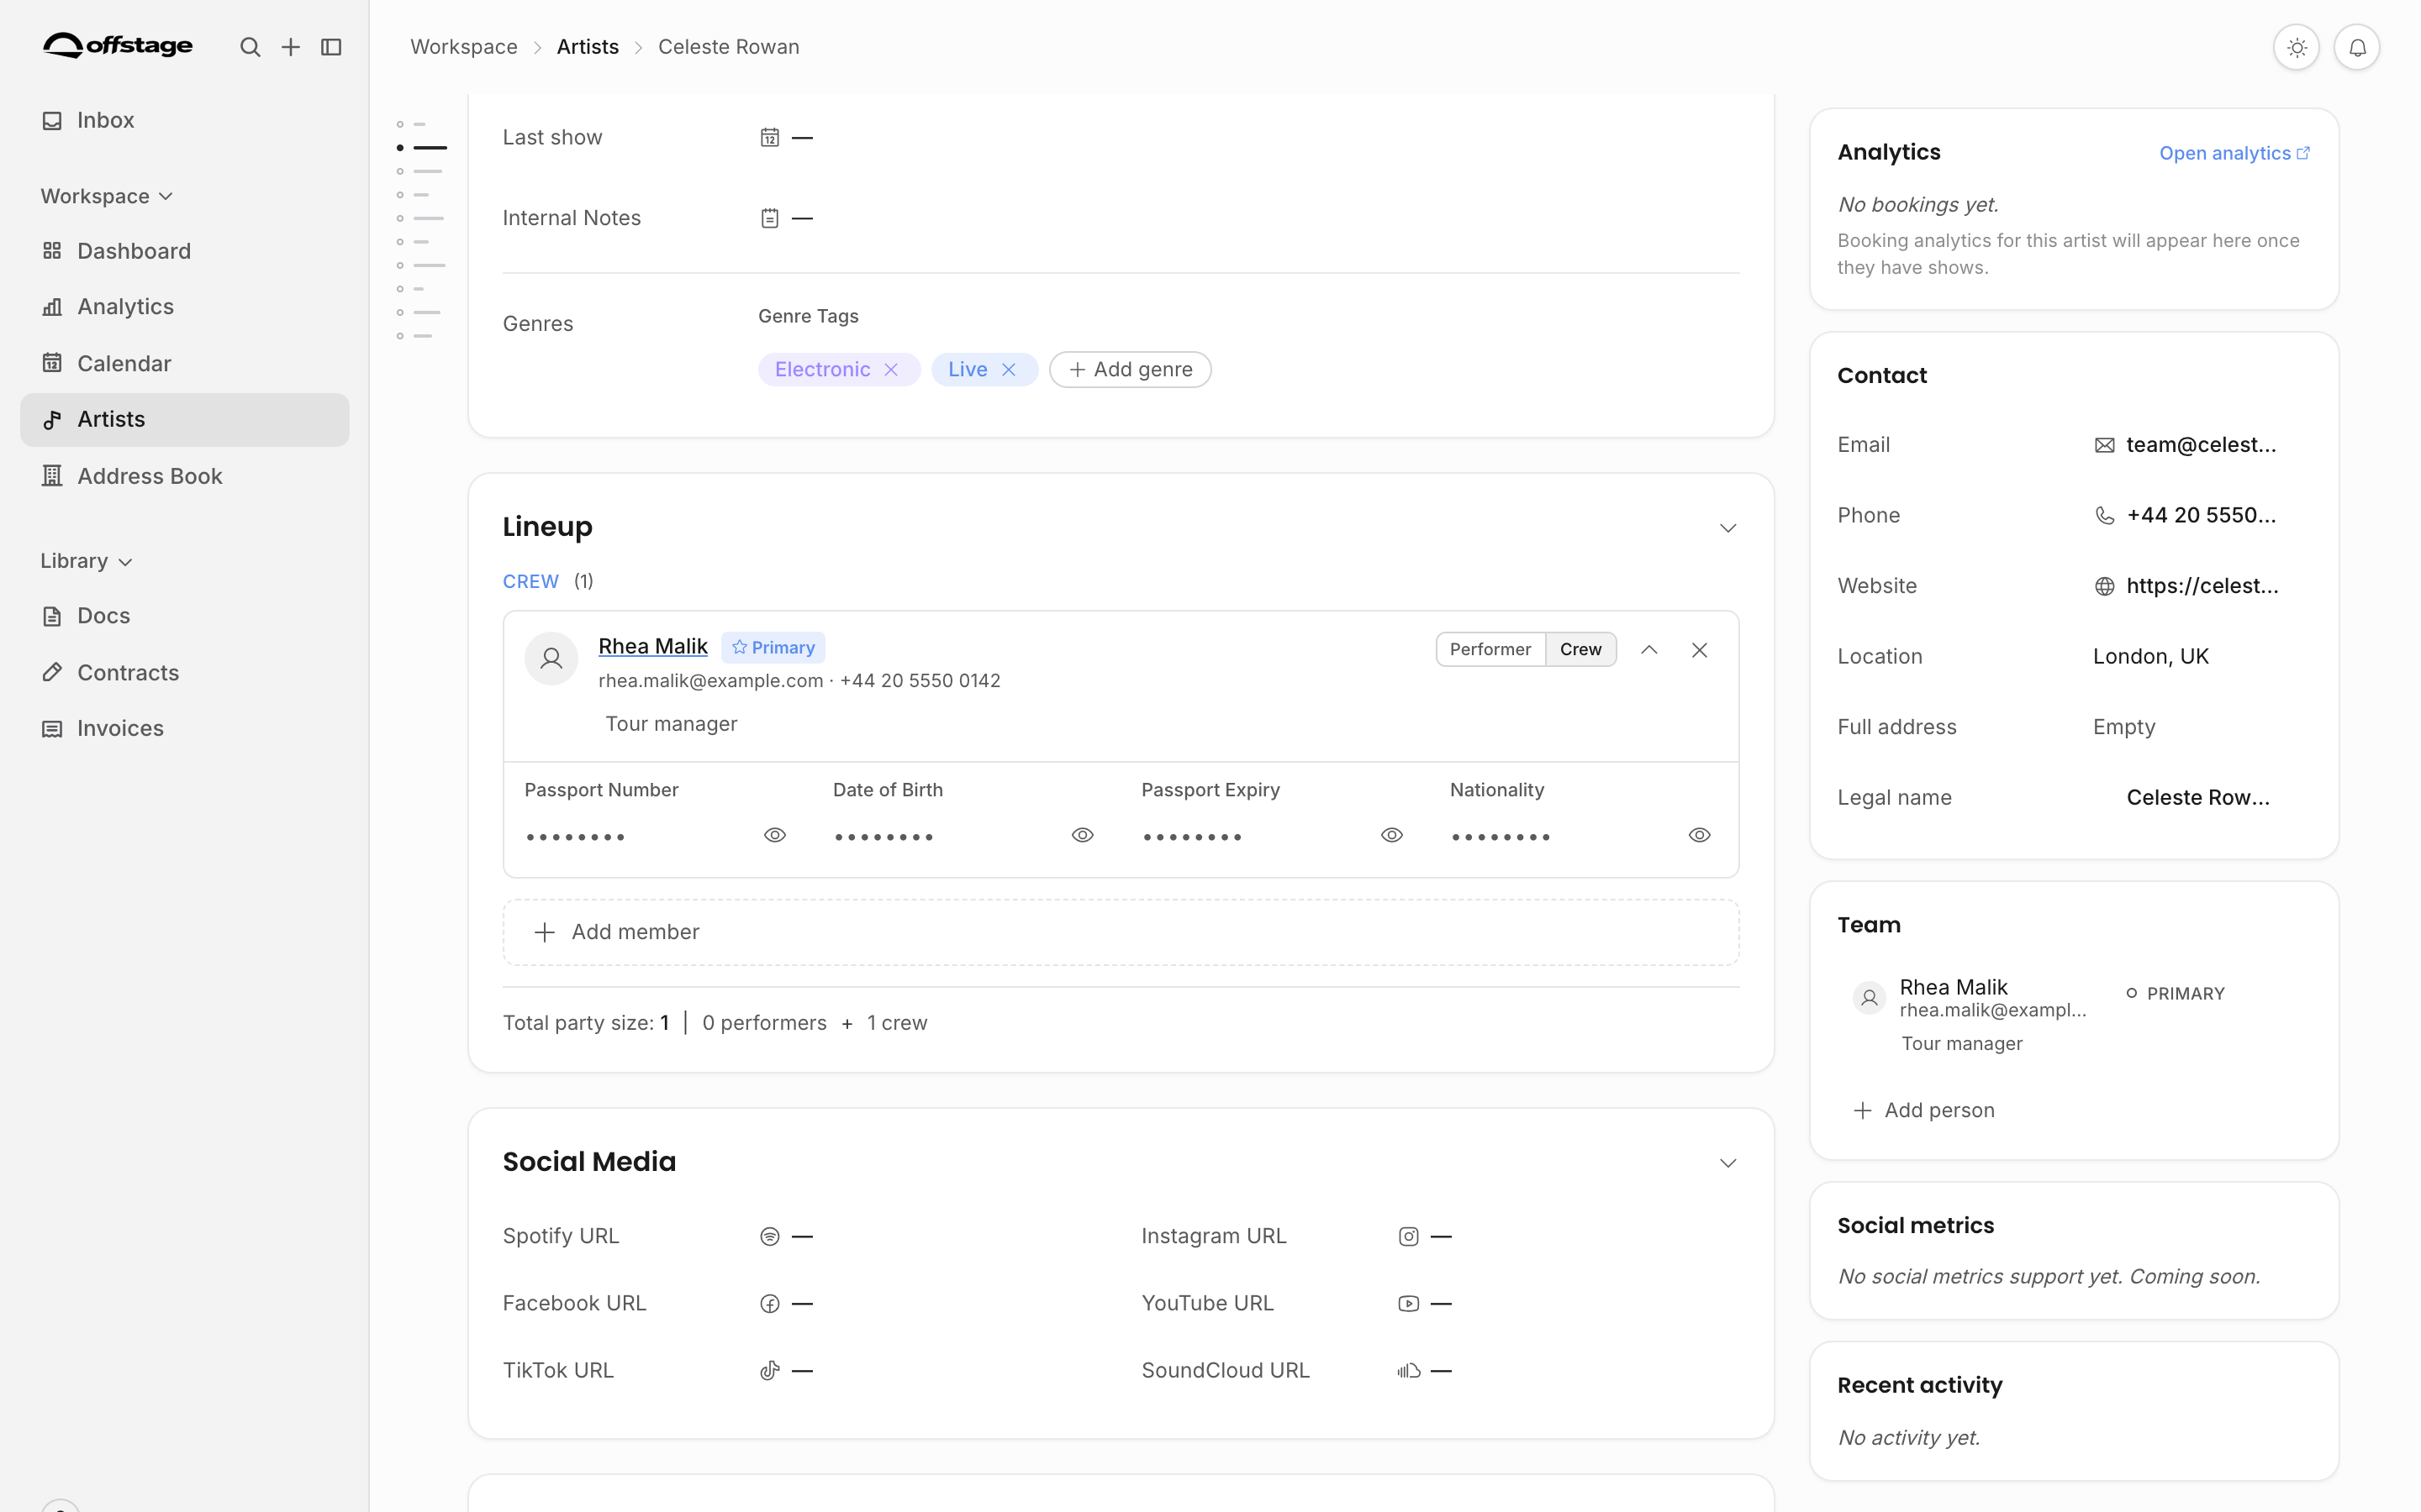This screenshot has width=2421, height=1512.
Task: Click Workspace in breadcrumb
Action: [464, 47]
